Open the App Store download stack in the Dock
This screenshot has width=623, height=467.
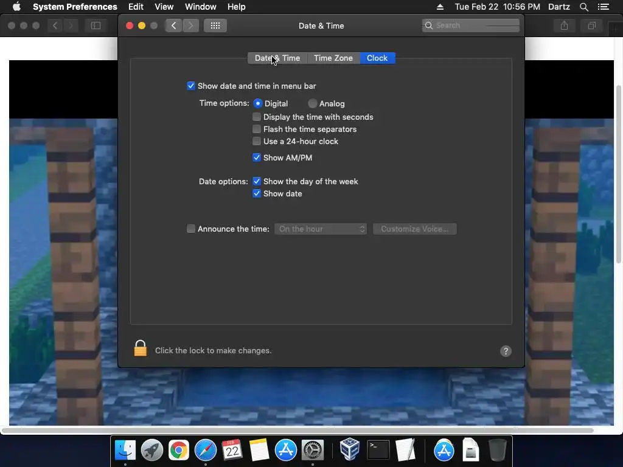444,451
